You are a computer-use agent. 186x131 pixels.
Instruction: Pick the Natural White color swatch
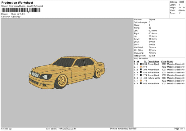[141, 78]
